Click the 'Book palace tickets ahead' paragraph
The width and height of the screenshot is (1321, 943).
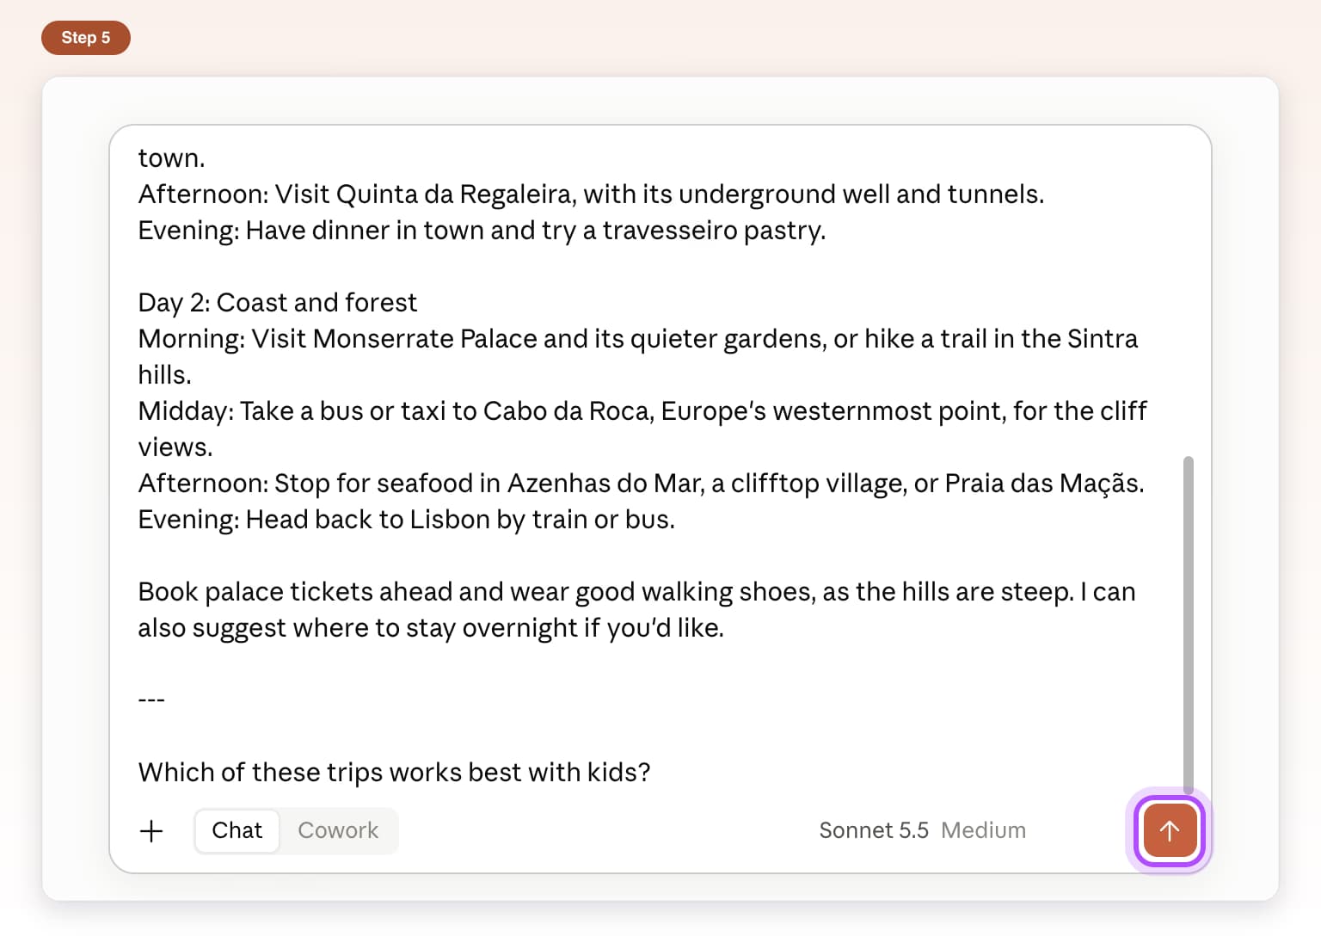coord(636,609)
